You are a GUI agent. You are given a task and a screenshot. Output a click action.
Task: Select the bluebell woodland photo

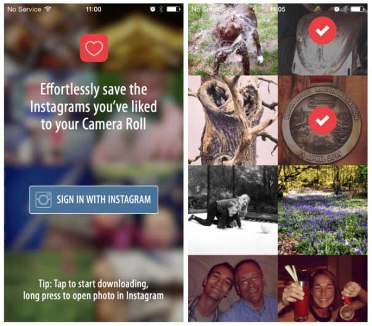[323, 210]
